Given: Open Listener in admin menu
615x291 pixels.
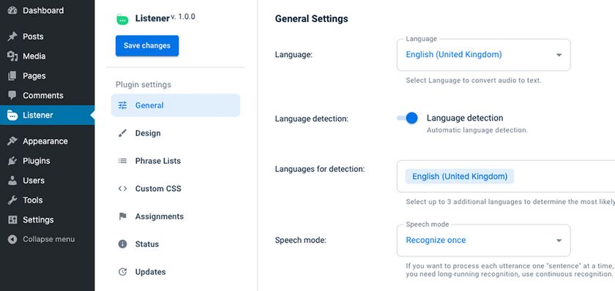Looking at the screenshot, I should [x=47, y=115].
